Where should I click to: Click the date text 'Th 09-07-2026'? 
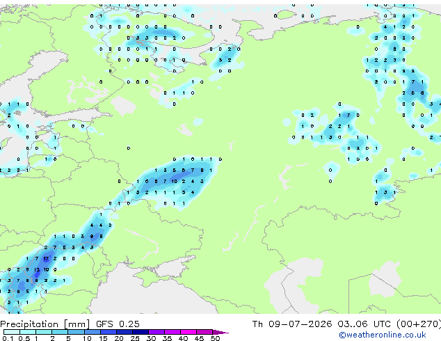pos(292,324)
